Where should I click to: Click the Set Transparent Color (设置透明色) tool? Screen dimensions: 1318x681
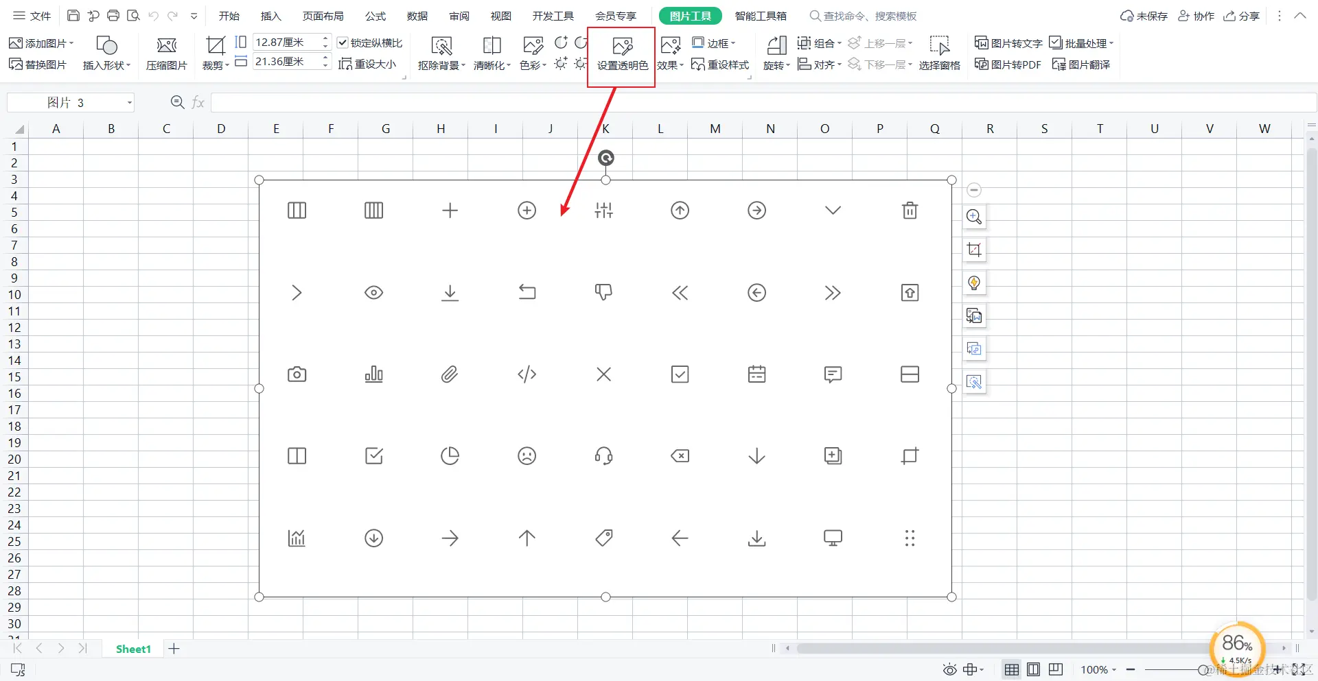[x=622, y=54]
